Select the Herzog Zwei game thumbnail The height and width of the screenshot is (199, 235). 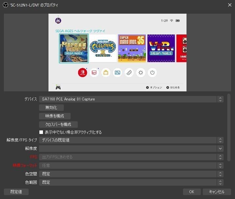point(74,48)
